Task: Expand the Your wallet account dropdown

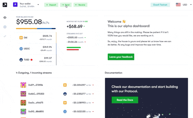Action: (x=38, y=5)
